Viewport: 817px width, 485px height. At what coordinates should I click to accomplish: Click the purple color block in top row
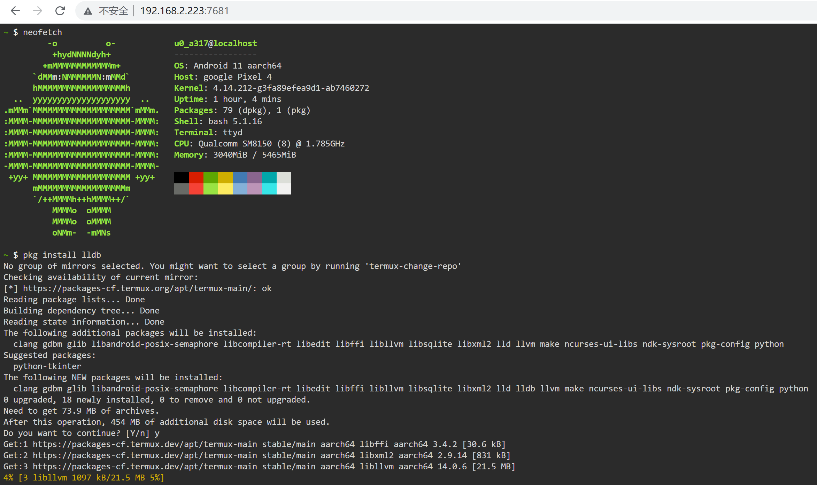click(254, 177)
